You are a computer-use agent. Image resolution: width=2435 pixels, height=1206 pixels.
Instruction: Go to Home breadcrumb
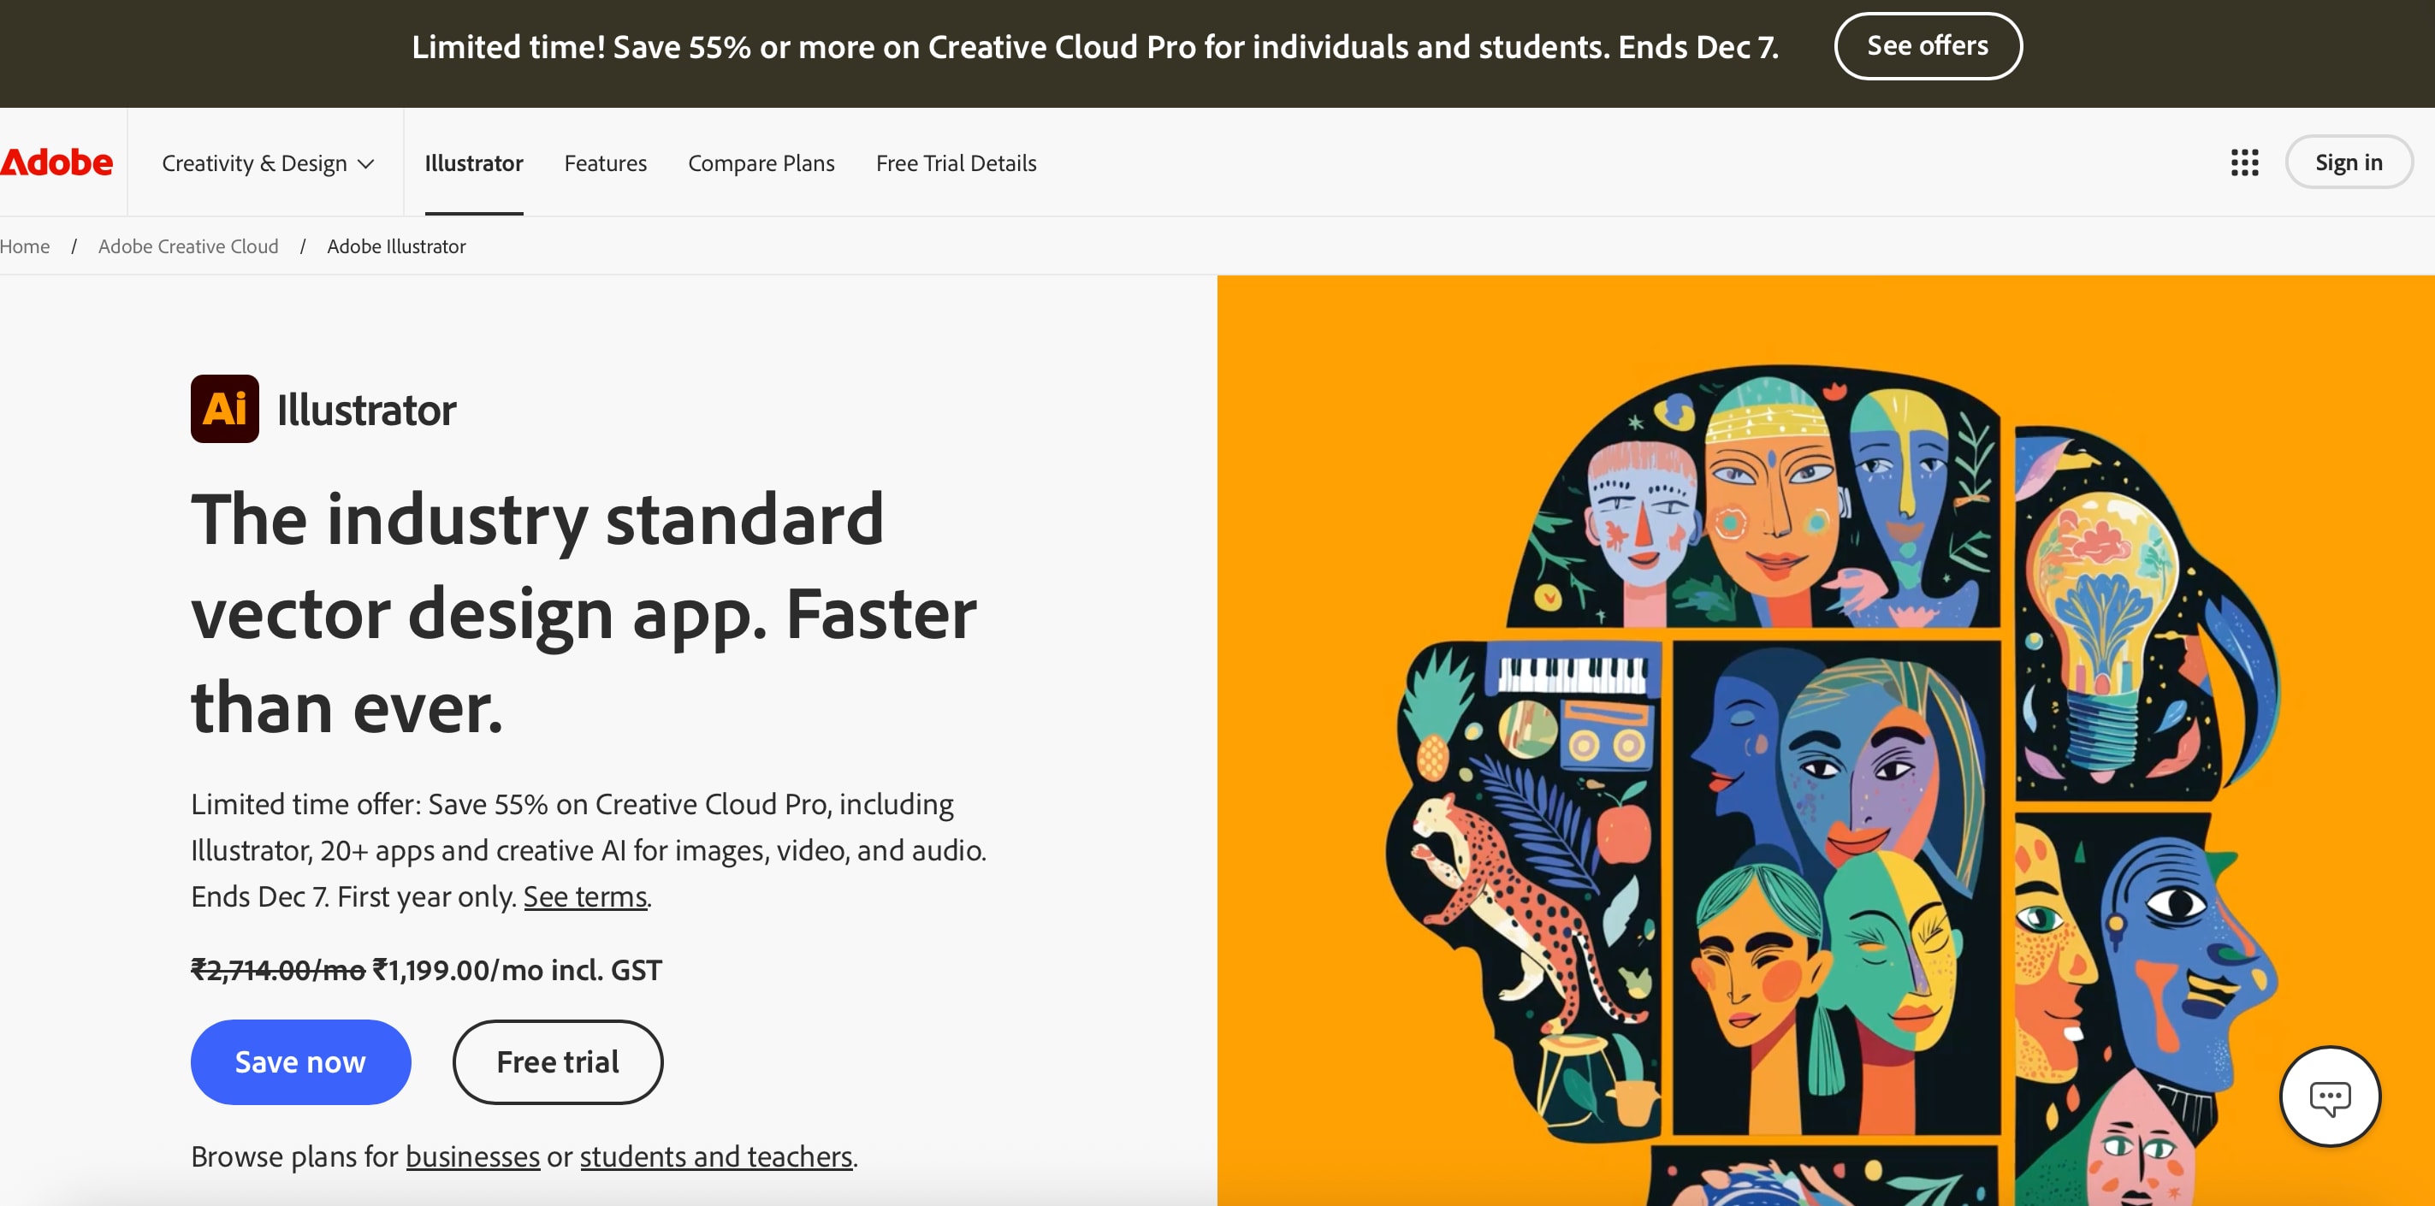tap(25, 245)
